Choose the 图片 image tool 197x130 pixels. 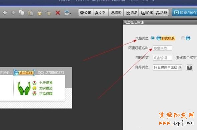coord(116,13)
